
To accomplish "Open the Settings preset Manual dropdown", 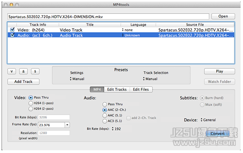I will pos(77,79).
